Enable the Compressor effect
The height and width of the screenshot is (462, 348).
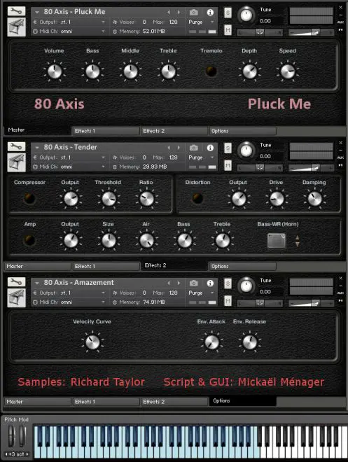click(x=29, y=198)
